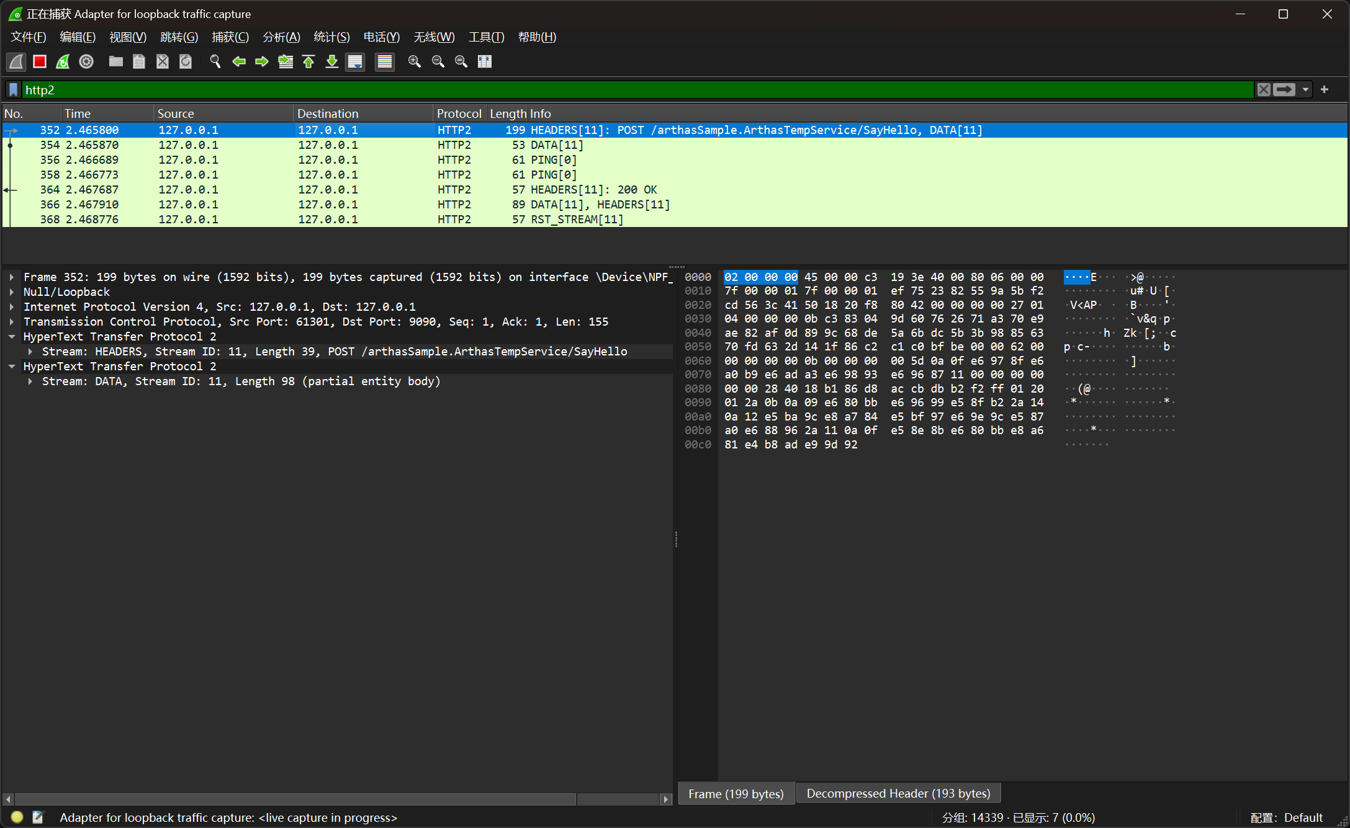Restart the current capture
Viewport: 1350px width, 828px height.
tap(63, 61)
